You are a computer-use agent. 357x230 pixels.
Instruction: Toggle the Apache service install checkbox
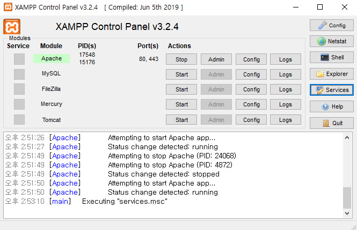[x=19, y=59]
